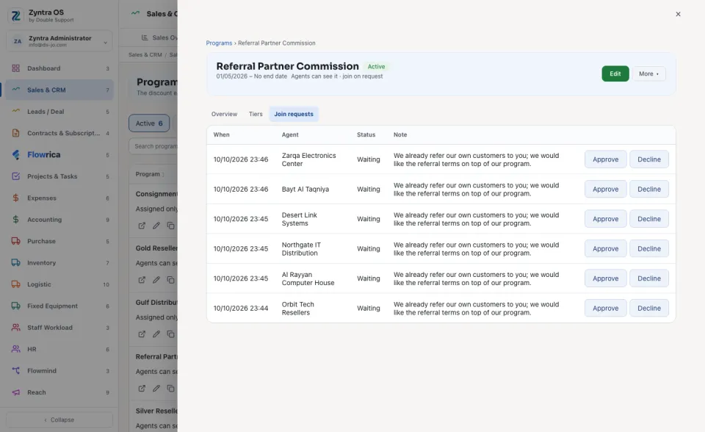This screenshot has width=705, height=432.
Task: Click Sales & CRM breadcrumb link
Action: point(145,55)
